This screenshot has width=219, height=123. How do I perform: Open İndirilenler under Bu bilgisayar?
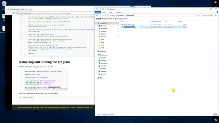(x=104, y=63)
